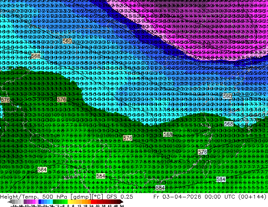Click the 576 contour label at the map center
The height and width of the screenshot is (207, 268).
[x=128, y=138]
